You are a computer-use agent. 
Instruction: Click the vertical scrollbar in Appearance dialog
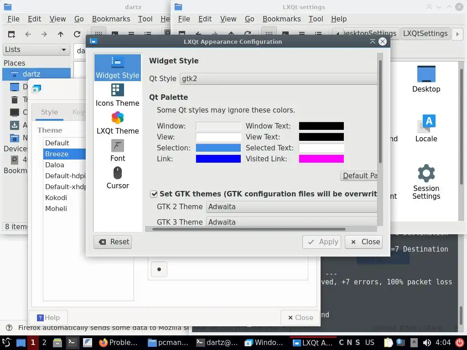coord(380,111)
